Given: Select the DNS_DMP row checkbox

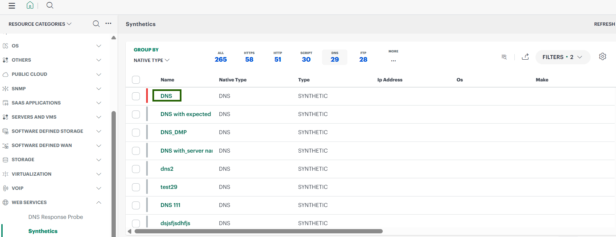Looking at the screenshot, I should point(136,133).
